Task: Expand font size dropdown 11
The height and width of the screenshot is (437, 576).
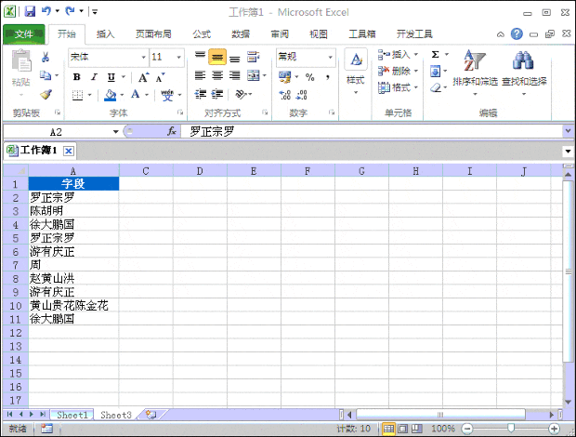Action: click(x=179, y=58)
